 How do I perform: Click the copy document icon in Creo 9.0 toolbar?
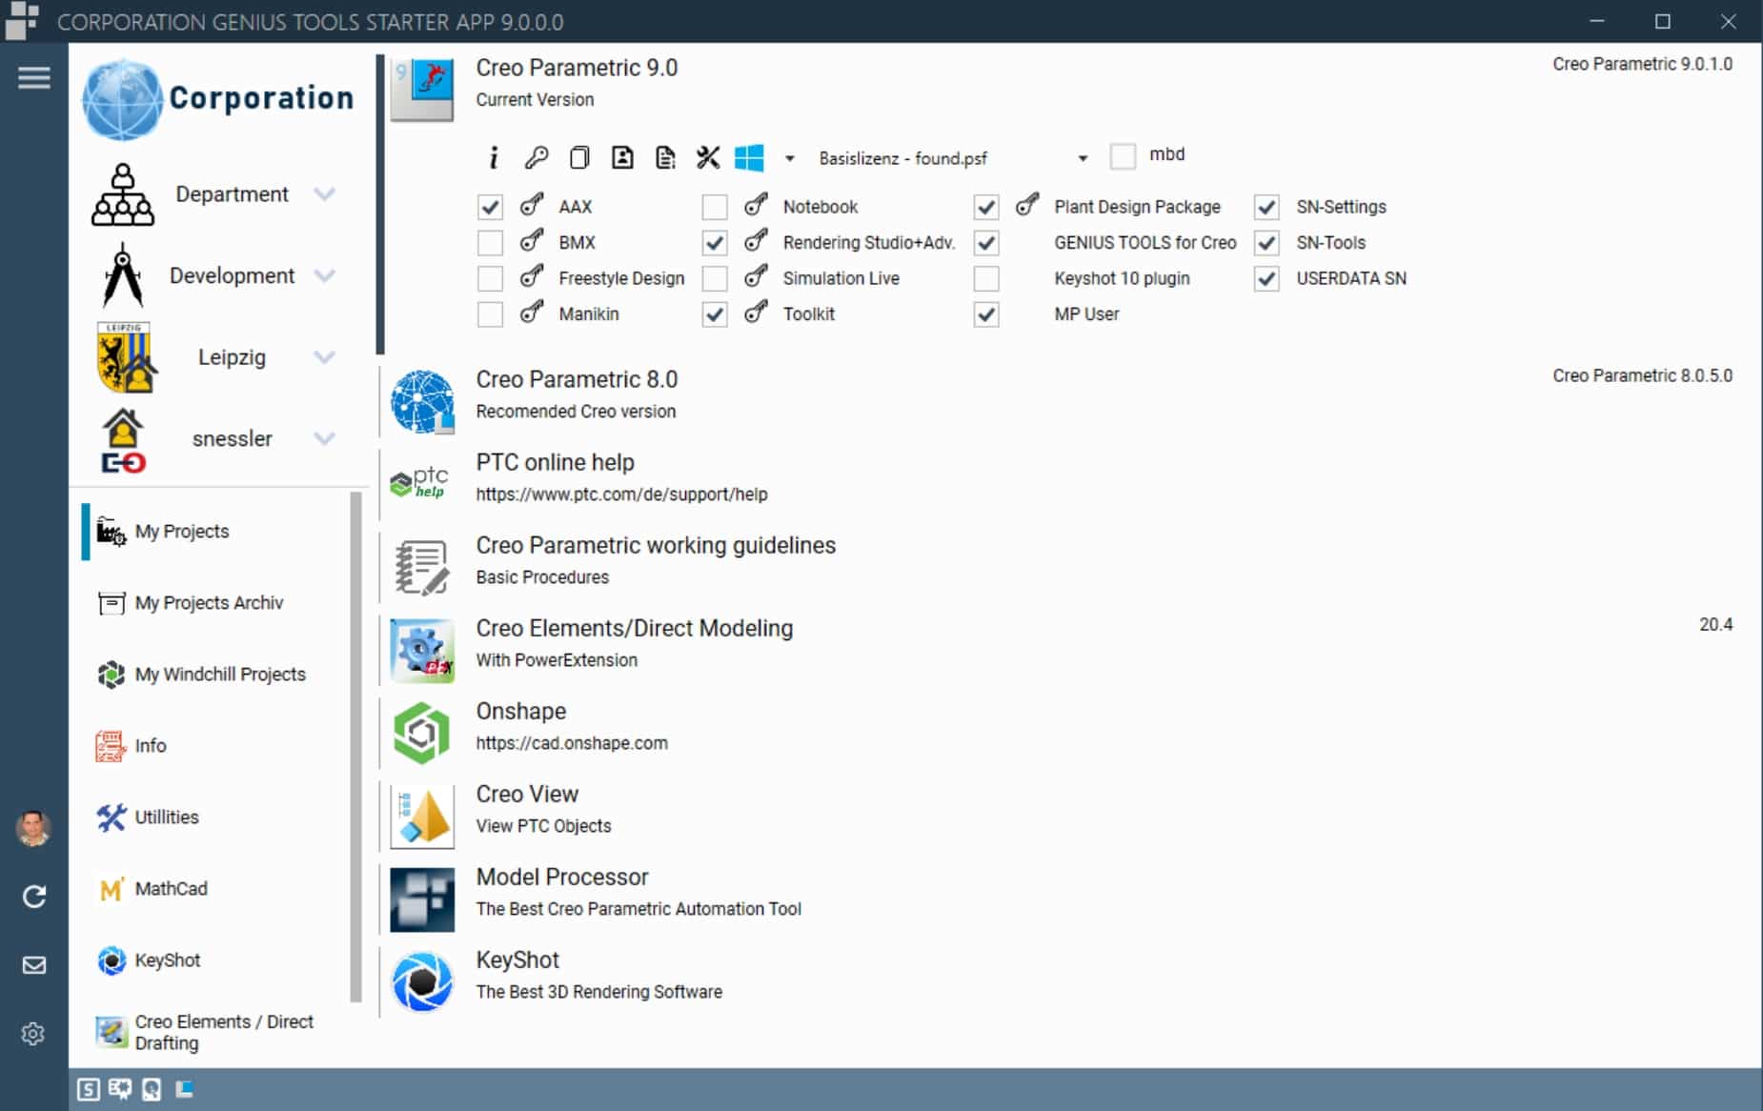pos(579,157)
